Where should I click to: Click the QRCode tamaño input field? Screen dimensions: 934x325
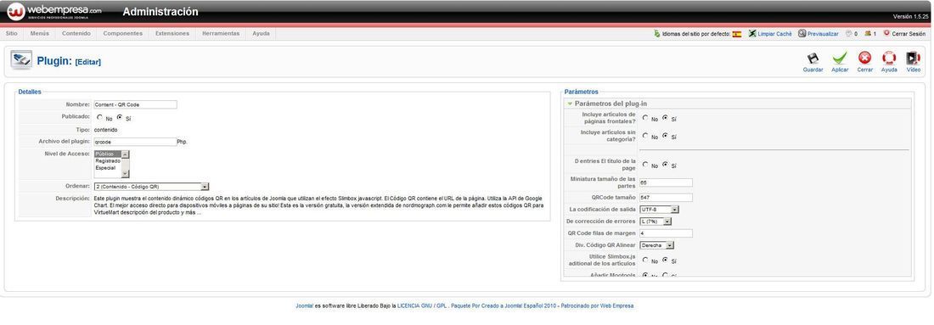point(666,197)
